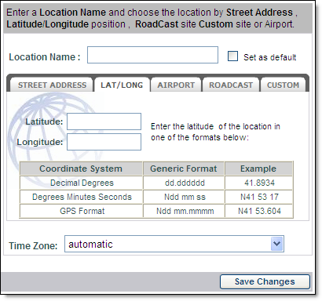Select the Example column header
The image size is (322, 301).
(258, 169)
